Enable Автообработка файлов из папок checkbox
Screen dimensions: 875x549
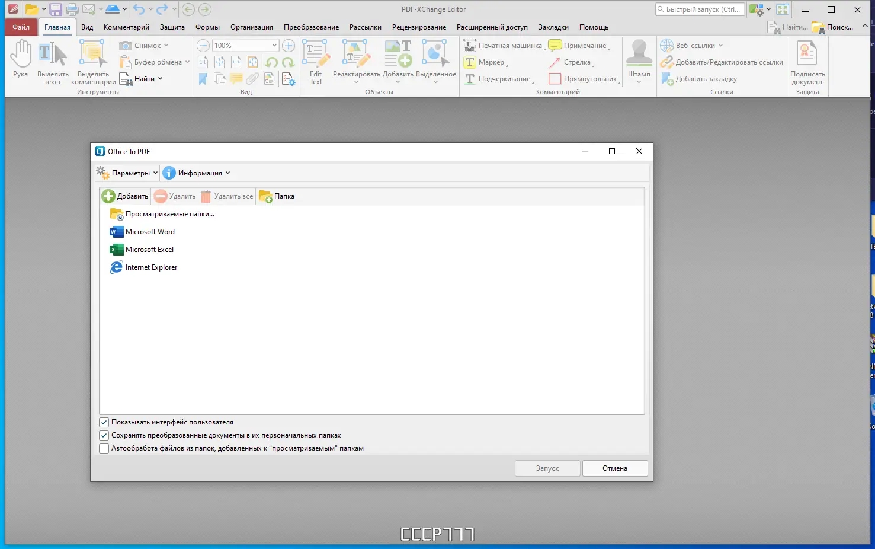[x=104, y=449]
